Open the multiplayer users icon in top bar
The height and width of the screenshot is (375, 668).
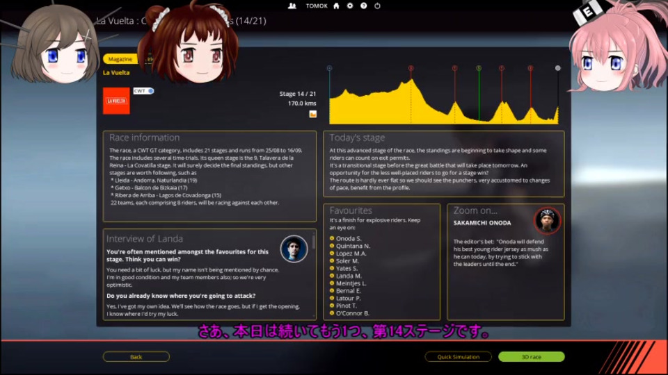coord(292,6)
